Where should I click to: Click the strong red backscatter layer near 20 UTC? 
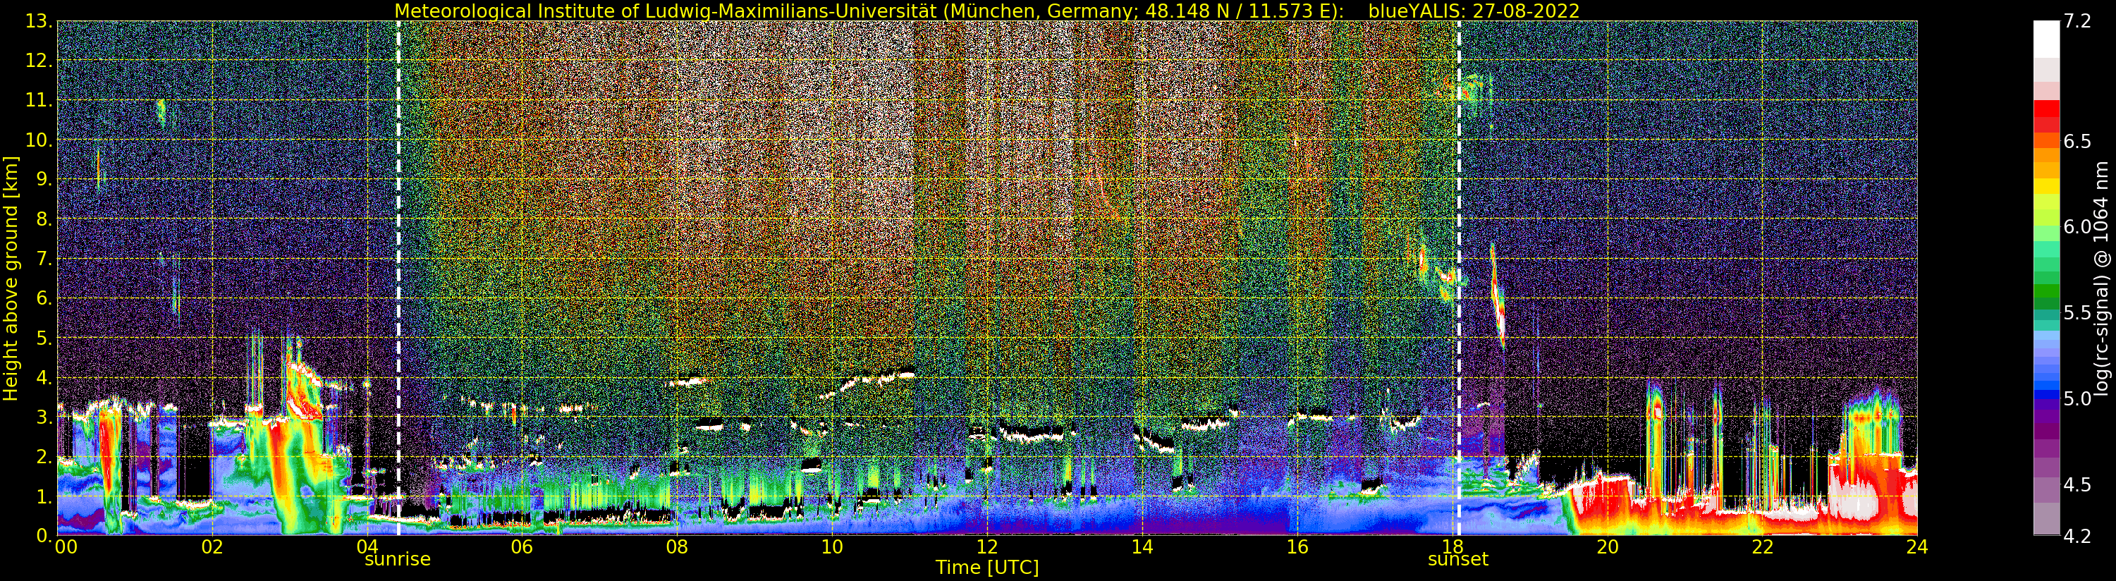coord(1600,503)
